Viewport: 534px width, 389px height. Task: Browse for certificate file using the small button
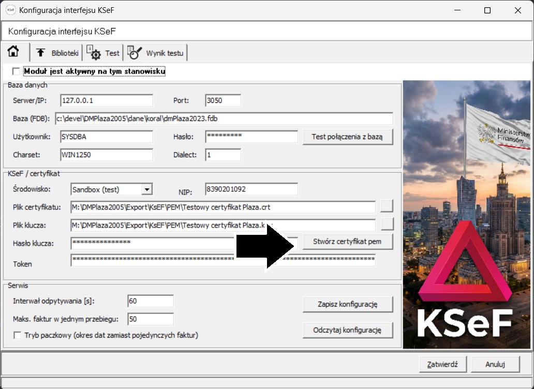coord(387,206)
